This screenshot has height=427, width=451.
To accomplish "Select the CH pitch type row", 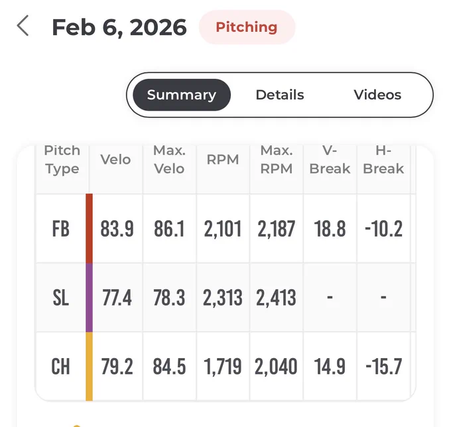I will [225, 367].
